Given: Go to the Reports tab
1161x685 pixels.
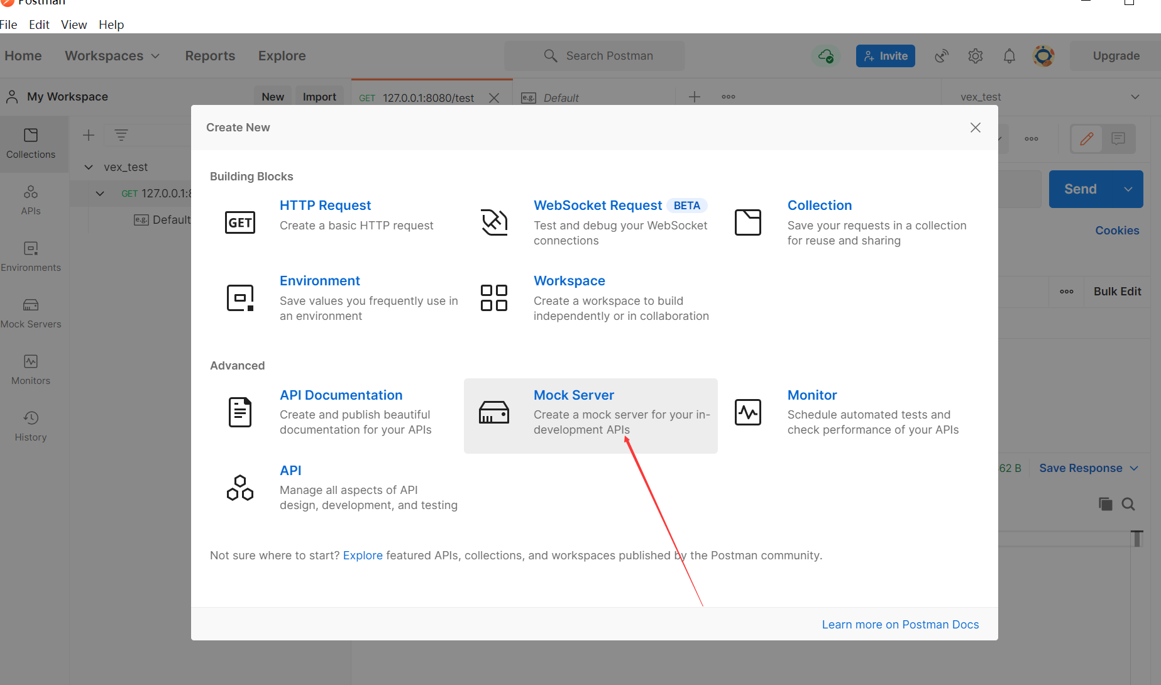Looking at the screenshot, I should pos(210,56).
